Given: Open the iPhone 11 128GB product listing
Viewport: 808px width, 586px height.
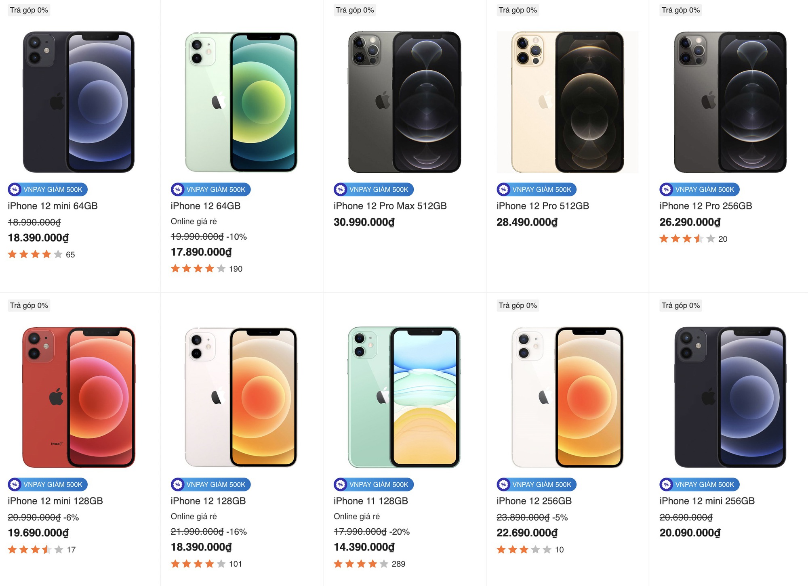Looking at the screenshot, I should coord(370,500).
